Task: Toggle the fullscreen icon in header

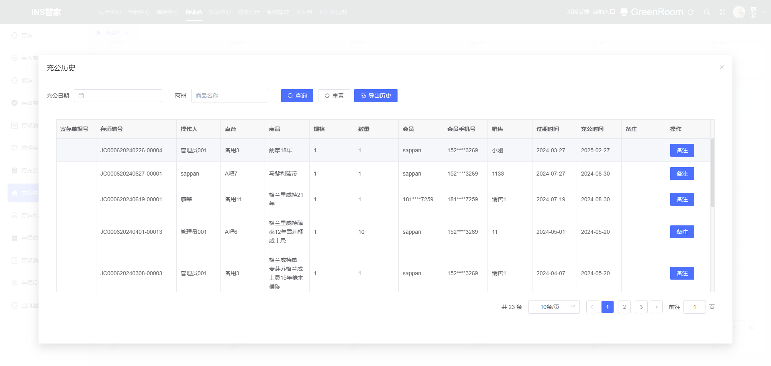Action: (723, 12)
